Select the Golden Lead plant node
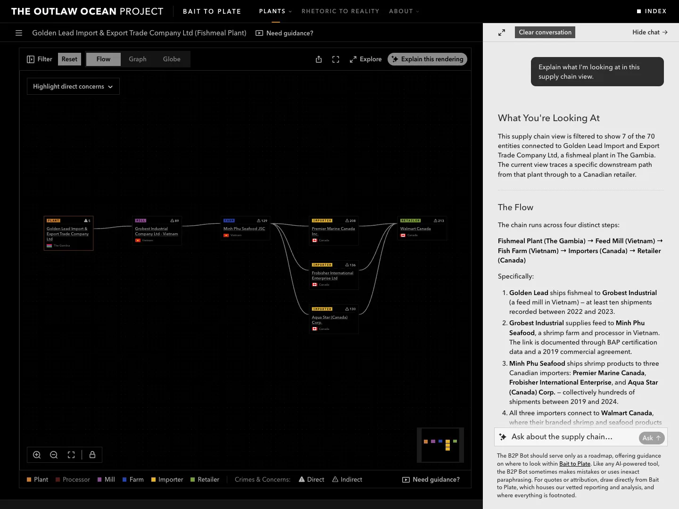The height and width of the screenshot is (509, 679). pyautogui.click(x=68, y=233)
